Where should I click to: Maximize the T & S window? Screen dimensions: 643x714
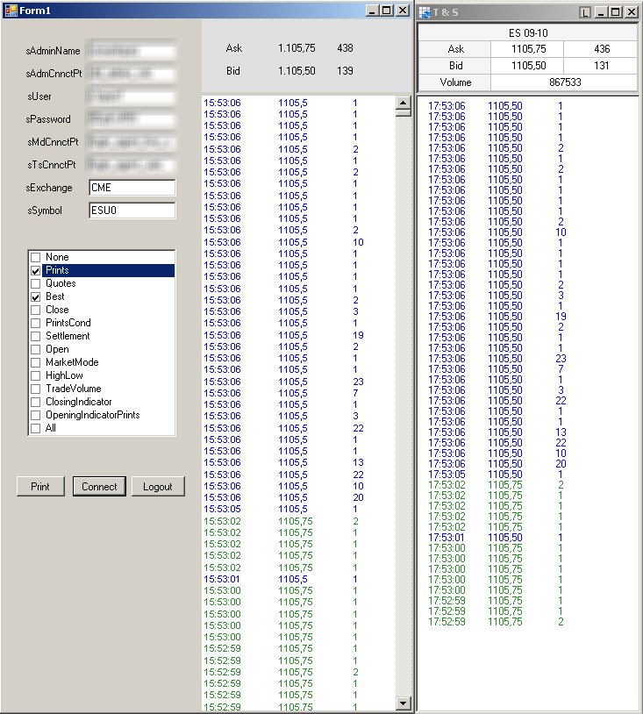coord(616,12)
